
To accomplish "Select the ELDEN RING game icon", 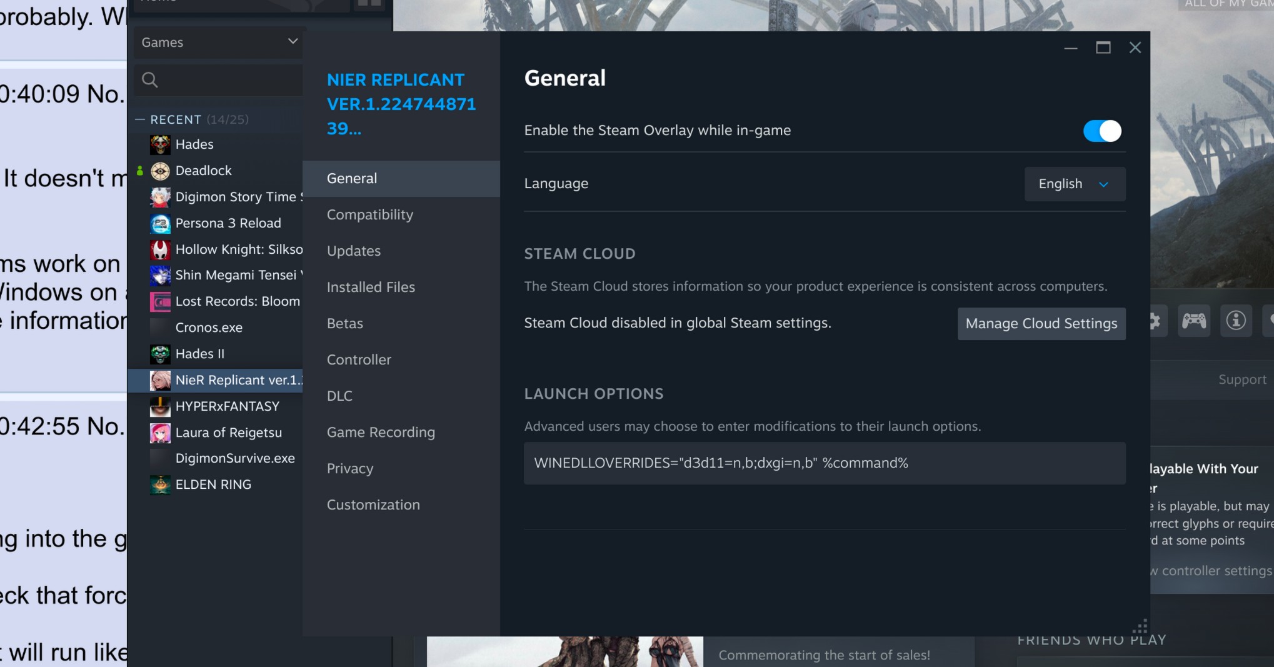I will 160,484.
